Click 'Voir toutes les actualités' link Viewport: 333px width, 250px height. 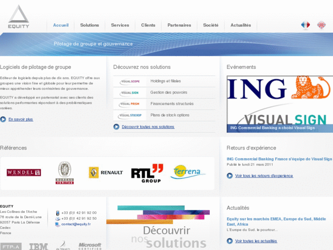click(x=256, y=241)
